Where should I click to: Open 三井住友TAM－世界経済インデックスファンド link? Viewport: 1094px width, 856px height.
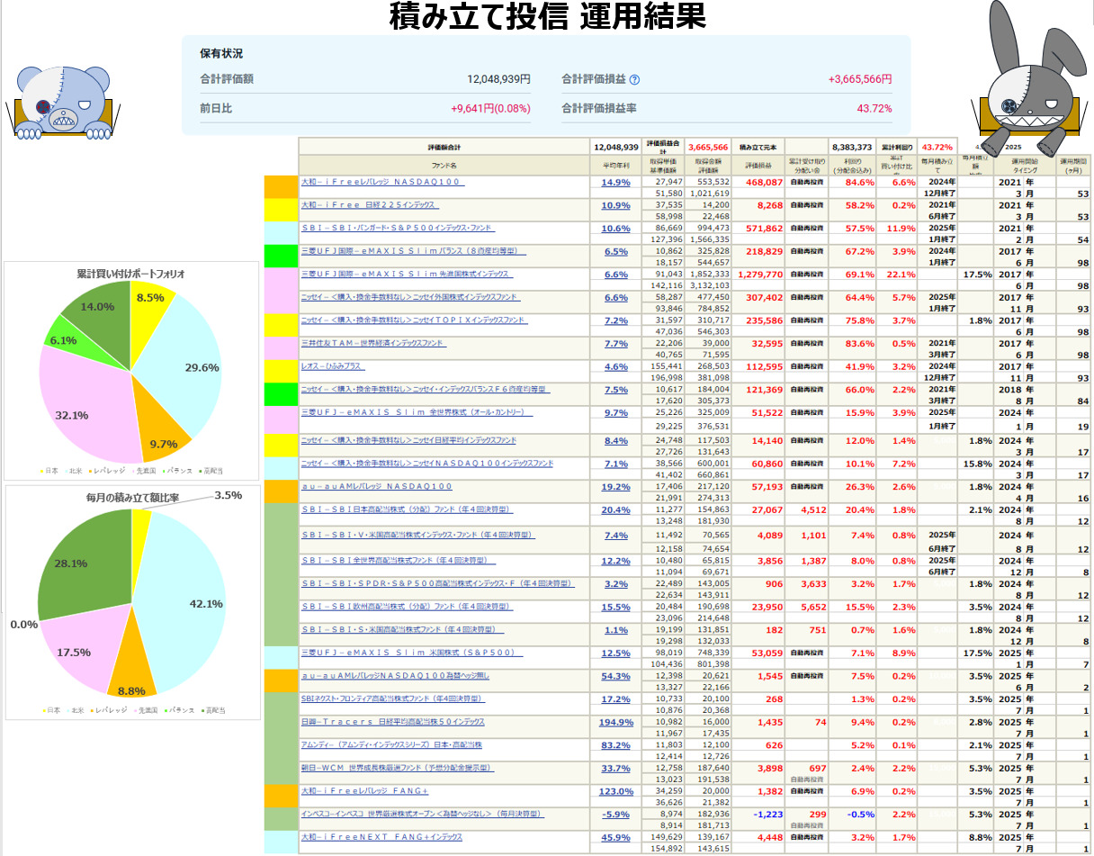pyautogui.click(x=372, y=343)
